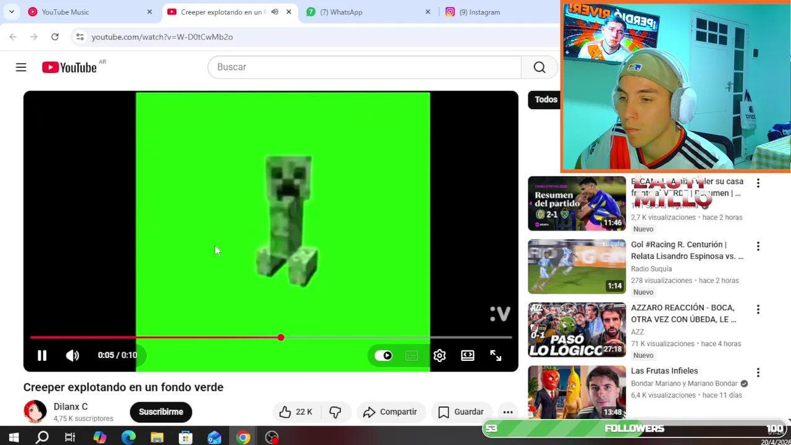Go forward with the browser forward arrow
This screenshot has width=791, height=445.
[34, 37]
